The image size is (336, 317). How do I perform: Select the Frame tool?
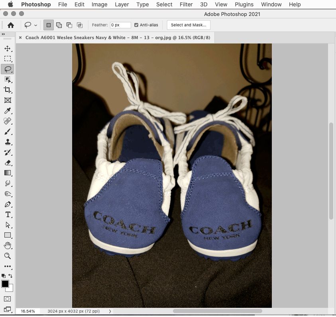(8, 100)
